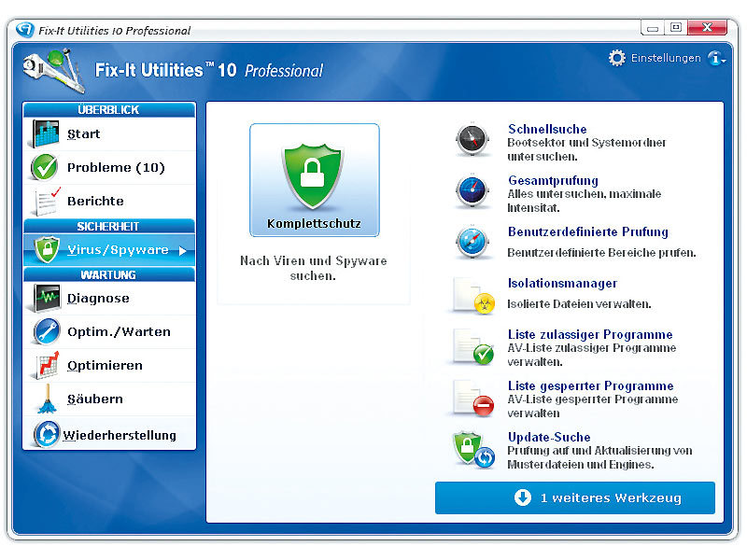Start the Komplettschutz full protection scan
Viewport: 747px width, 560px height.
pyautogui.click(x=314, y=180)
